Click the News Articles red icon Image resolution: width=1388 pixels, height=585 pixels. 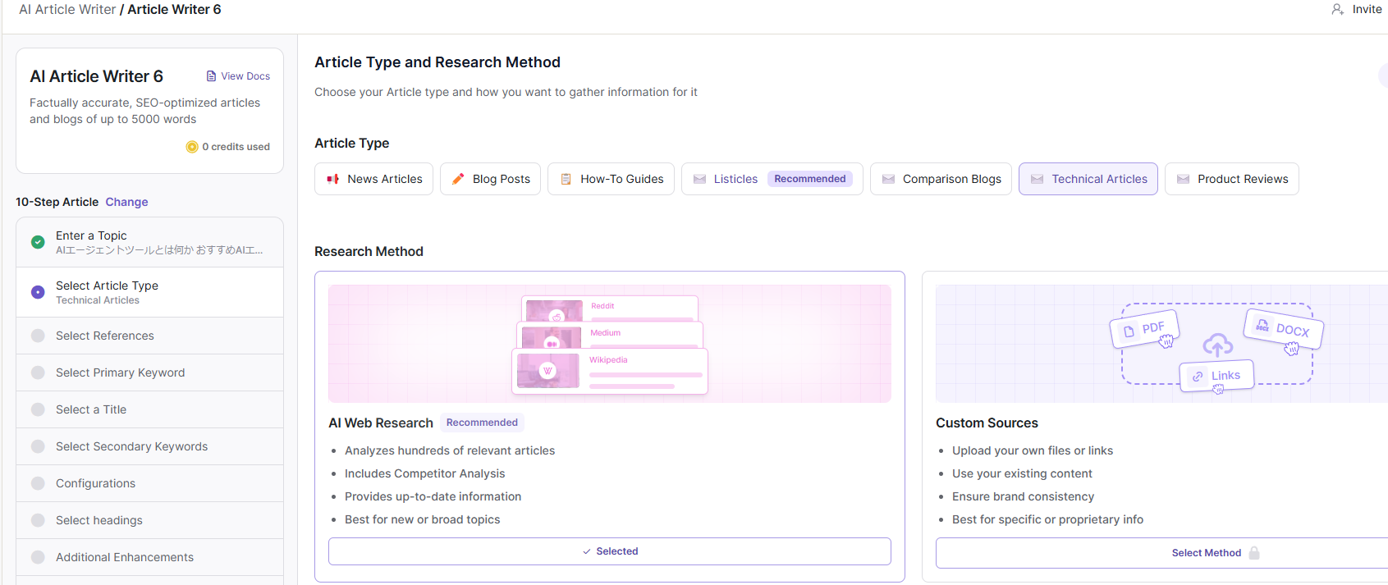coord(333,179)
